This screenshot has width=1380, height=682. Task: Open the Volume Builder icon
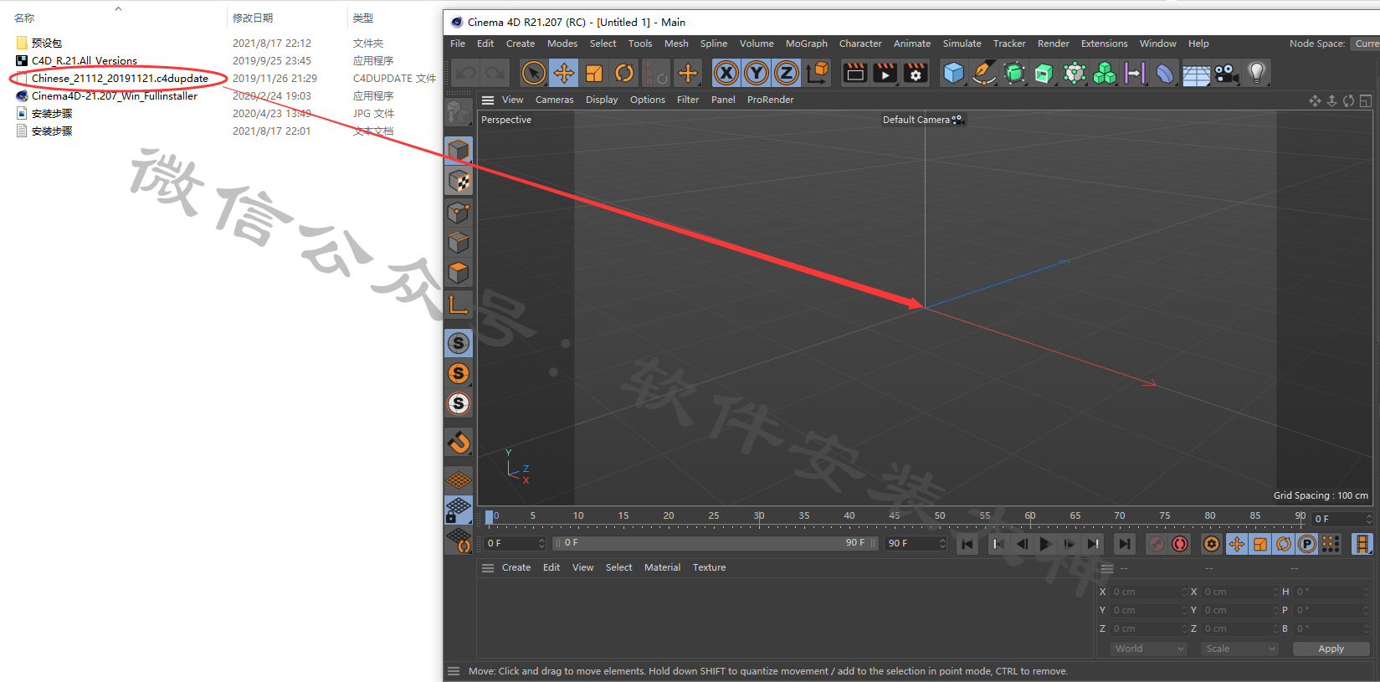(x=1105, y=74)
